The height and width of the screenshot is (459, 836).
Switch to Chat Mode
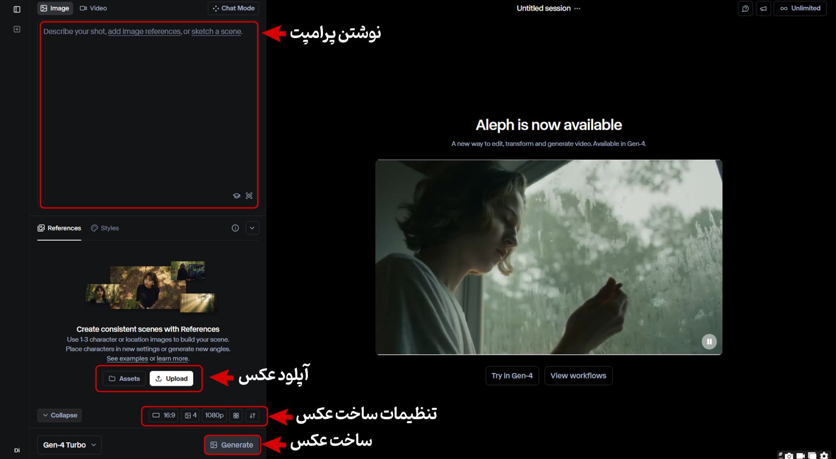click(x=234, y=8)
